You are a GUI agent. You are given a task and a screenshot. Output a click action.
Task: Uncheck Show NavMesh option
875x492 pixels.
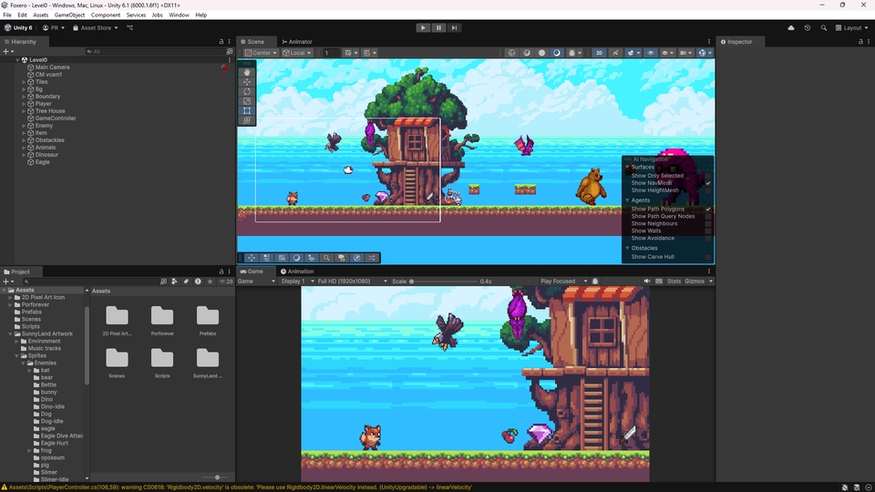click(707, 183)
